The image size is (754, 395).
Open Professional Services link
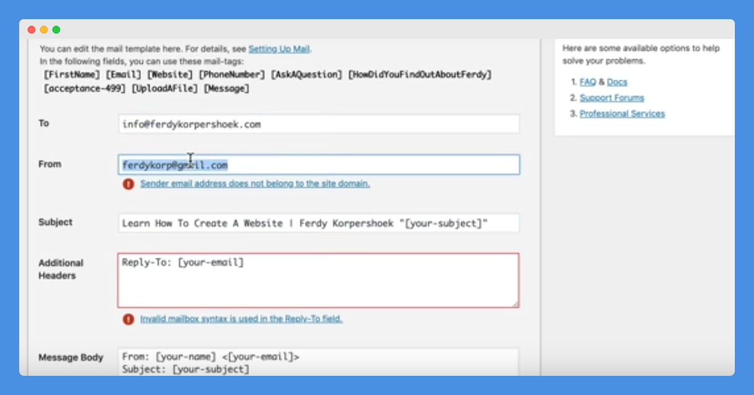point(622,114)
